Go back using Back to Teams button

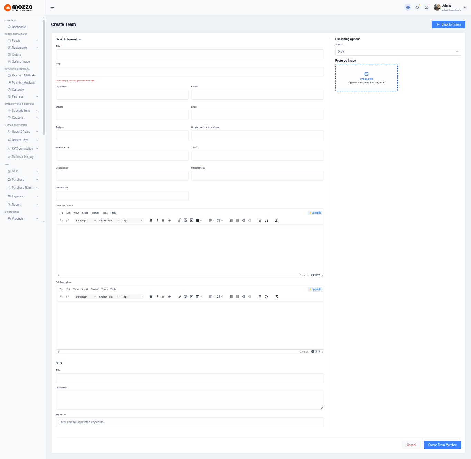pos(448,24)
